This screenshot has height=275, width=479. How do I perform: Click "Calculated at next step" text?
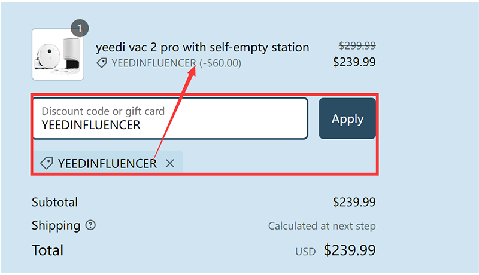tap(322, 226)
